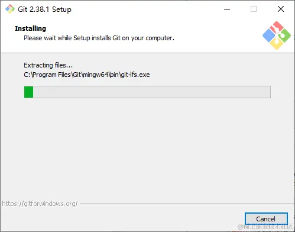Cancel the Git installation

tap(266, 219)
